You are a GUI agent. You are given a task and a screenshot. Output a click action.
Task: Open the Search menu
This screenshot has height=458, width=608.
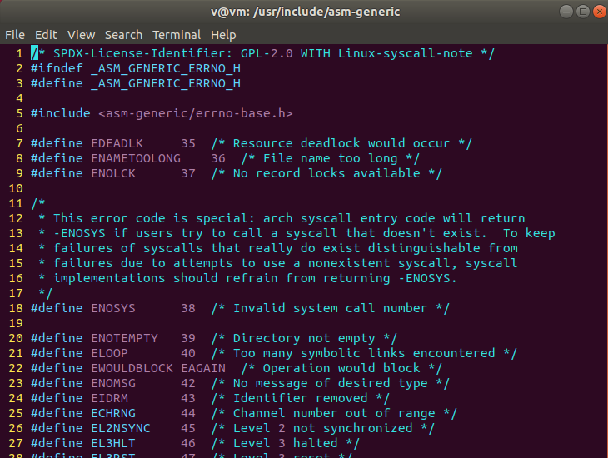pos(123,35)
